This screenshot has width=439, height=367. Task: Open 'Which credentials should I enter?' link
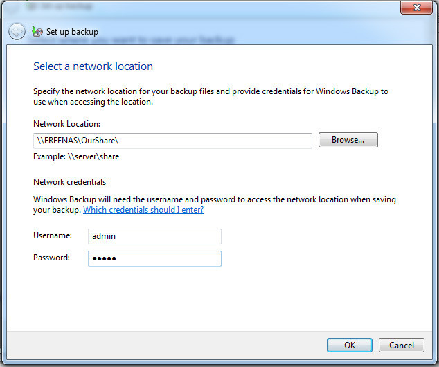pyautogui.click(x=143, y=210)
